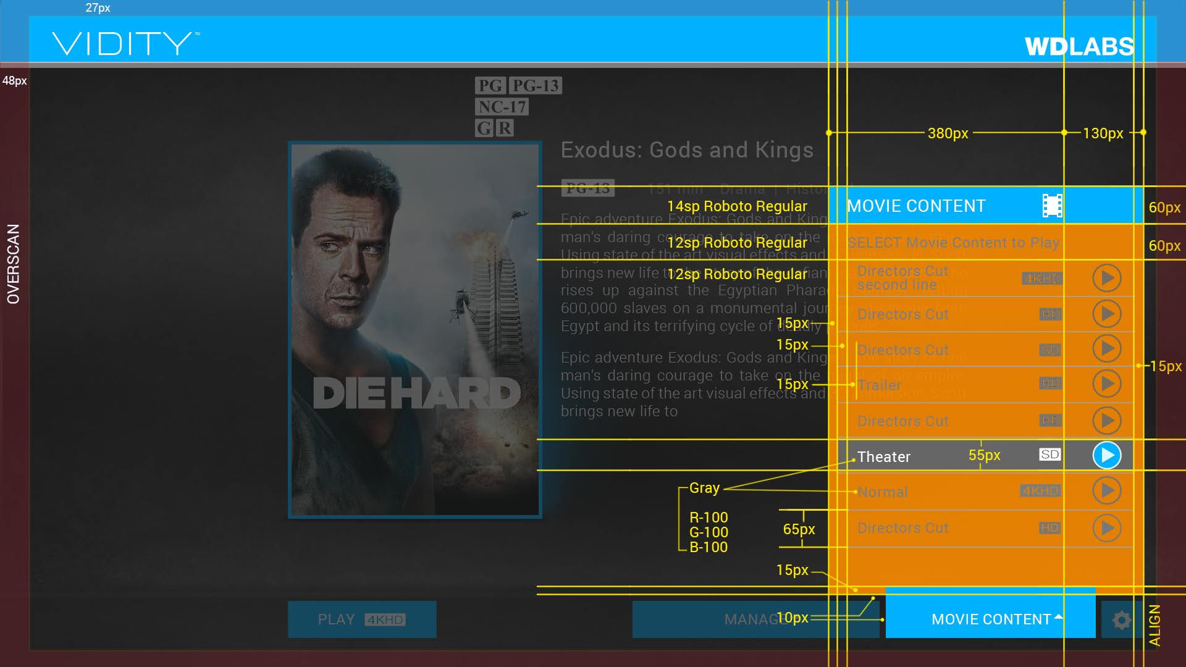Click the PG-13 badge beside the PG badge
Screen dimensions: 1186x667
536,85
